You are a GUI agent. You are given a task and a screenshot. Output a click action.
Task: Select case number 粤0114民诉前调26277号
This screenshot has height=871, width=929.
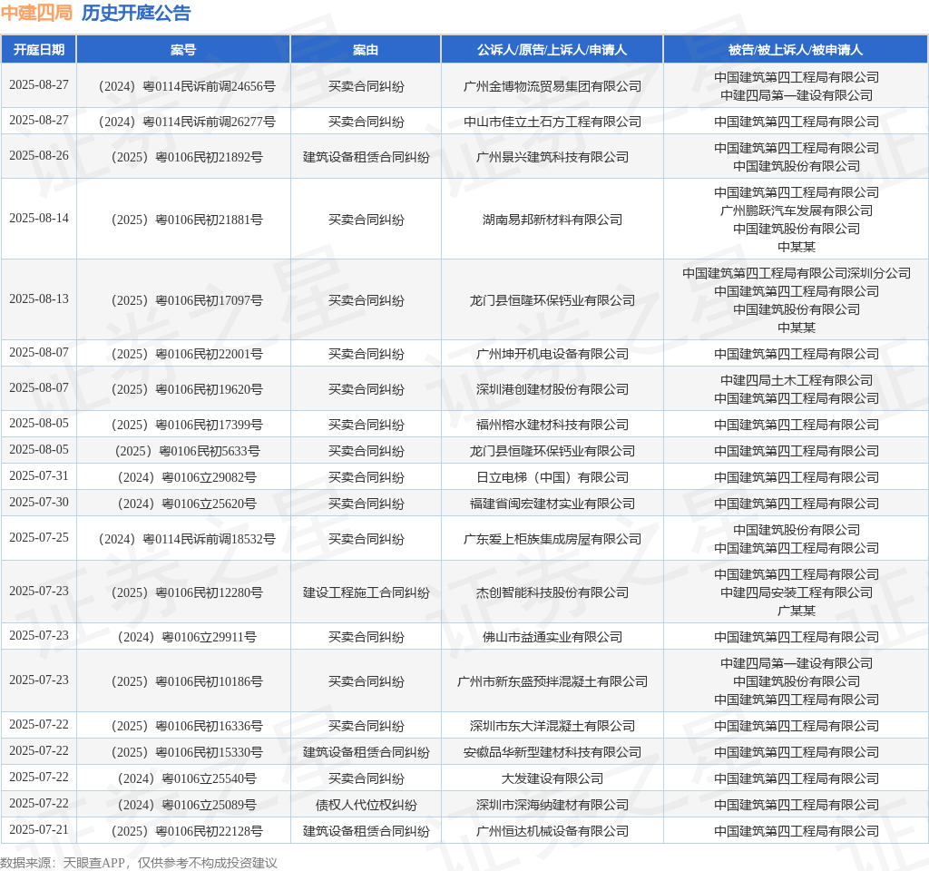[187, 122]
